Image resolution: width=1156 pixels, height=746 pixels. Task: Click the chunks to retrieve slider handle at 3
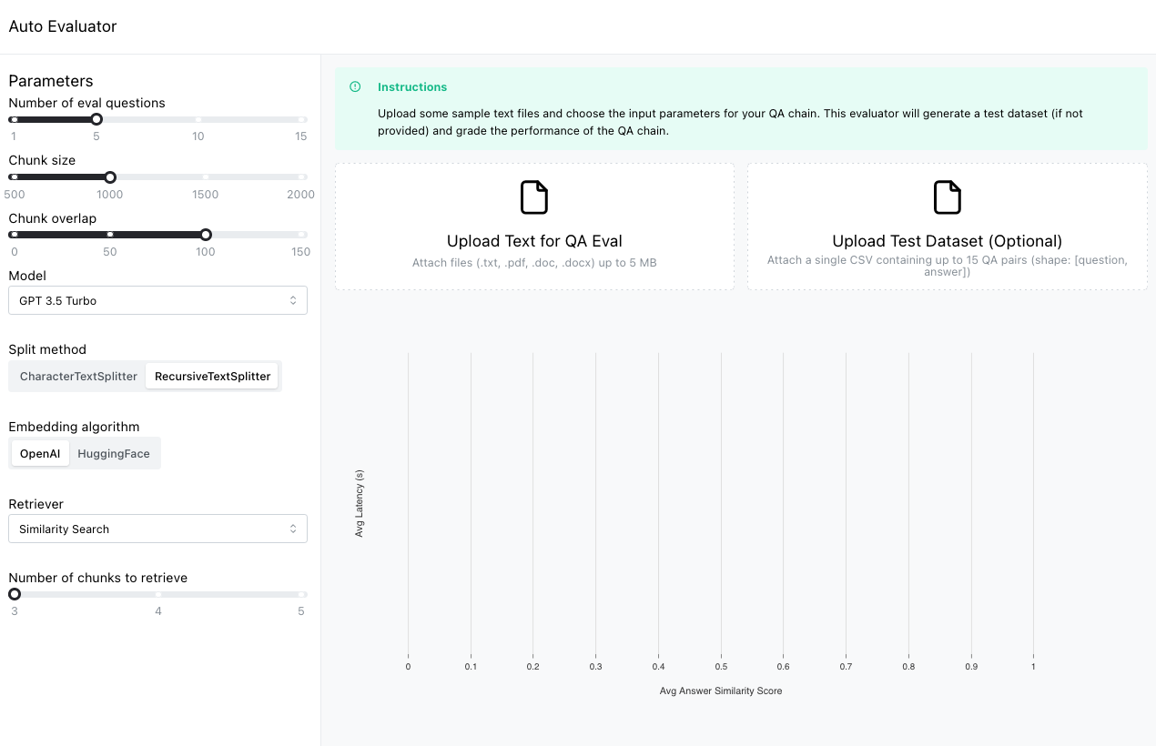pyautogui.click(x=15, y=594)
